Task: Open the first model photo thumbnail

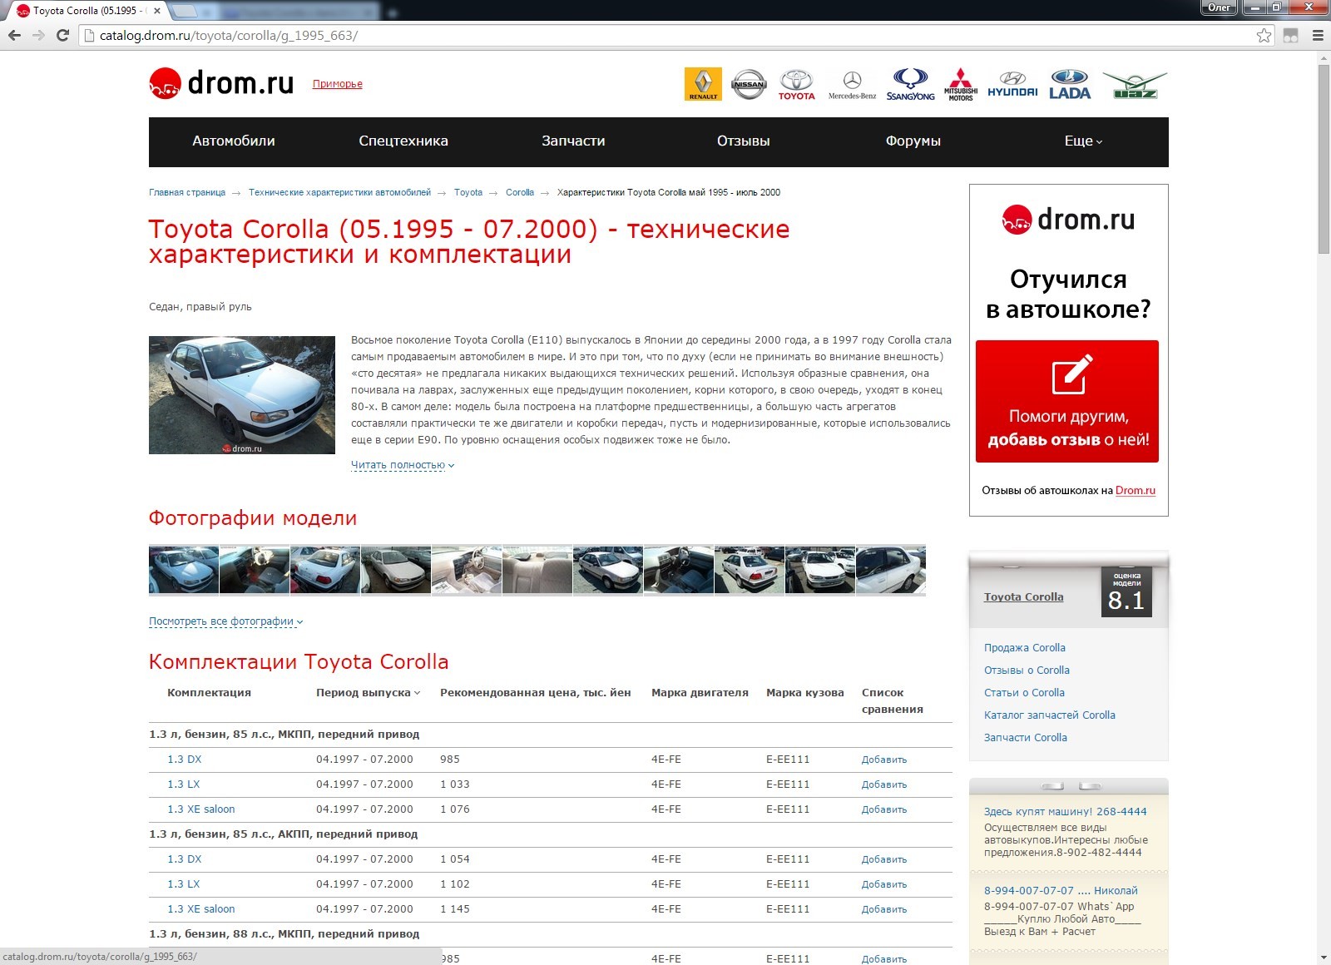Action: 184,570
